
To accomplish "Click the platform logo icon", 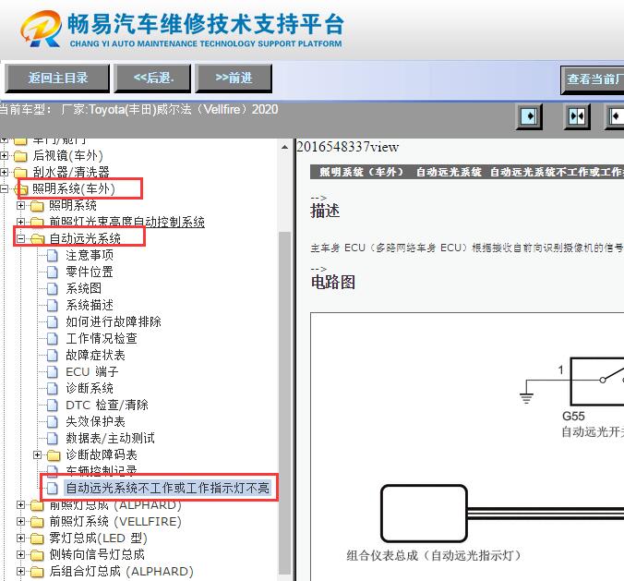I will click(x=41, y=29).
